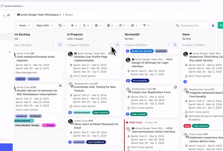
Task: Click assignee avatar on Acme-Corp #18 card
Action: point(71,122)
